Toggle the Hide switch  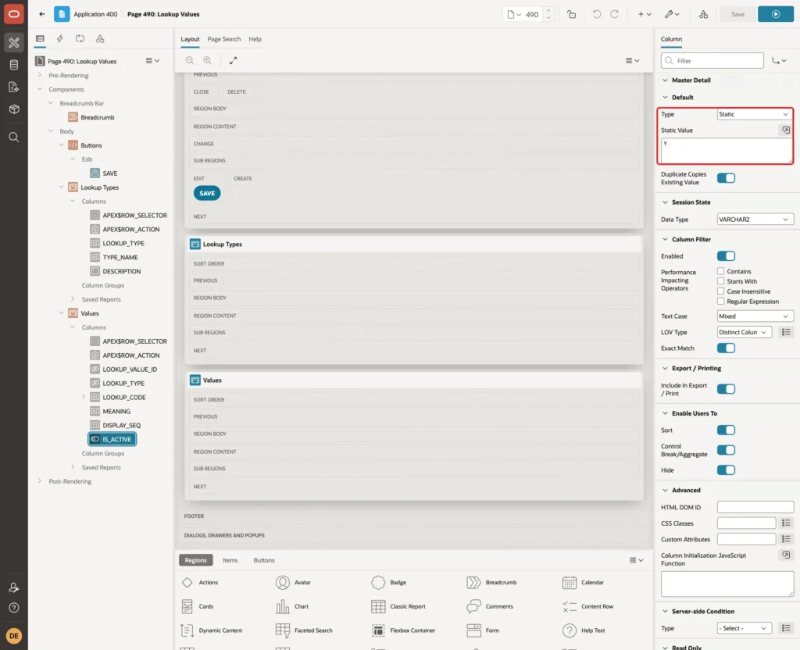click(726, 470)
